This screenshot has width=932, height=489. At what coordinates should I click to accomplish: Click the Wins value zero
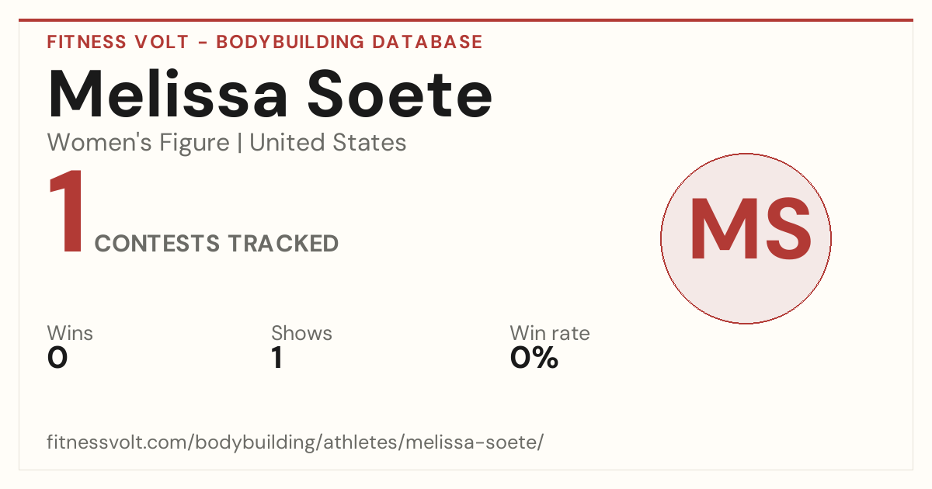[57, 358]
